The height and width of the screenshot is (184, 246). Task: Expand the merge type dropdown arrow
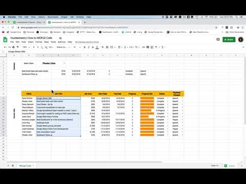tap(114, 47)
